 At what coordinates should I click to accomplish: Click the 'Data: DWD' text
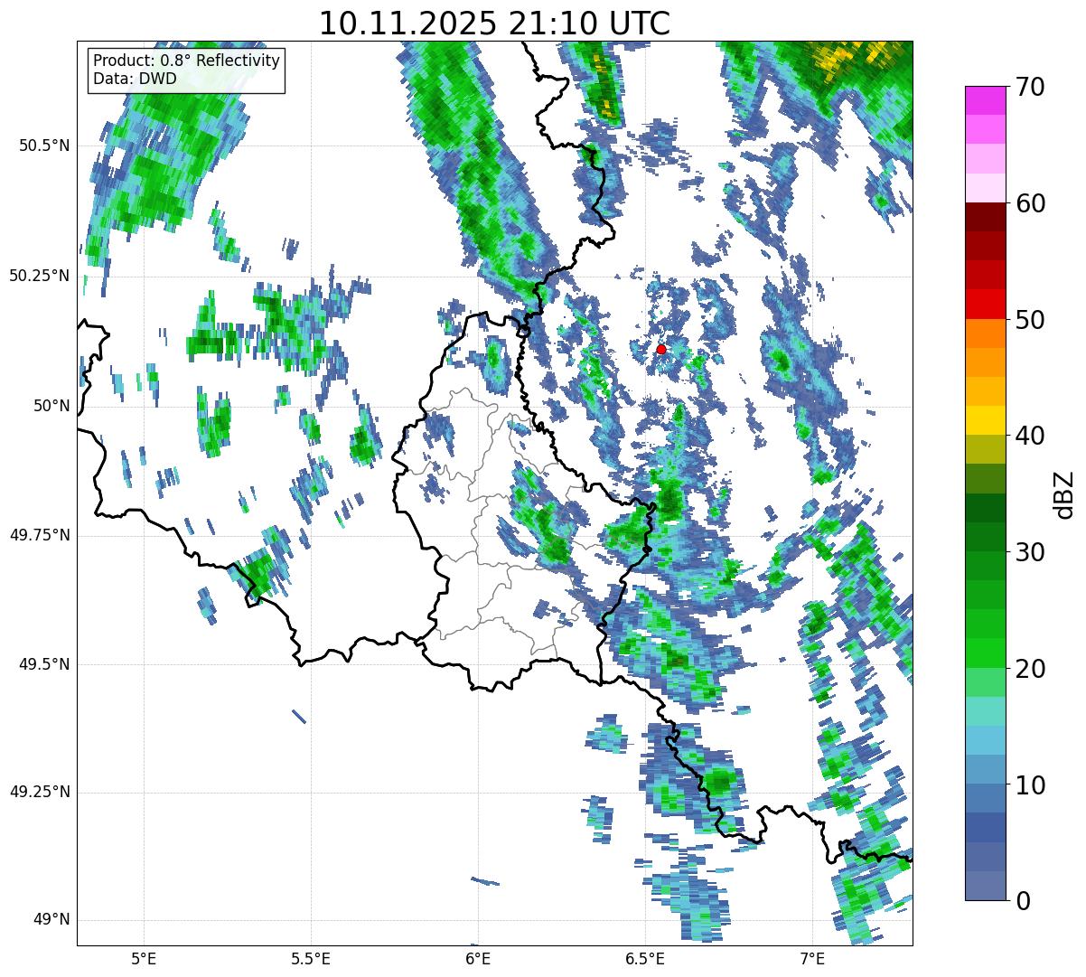[135, 79]
